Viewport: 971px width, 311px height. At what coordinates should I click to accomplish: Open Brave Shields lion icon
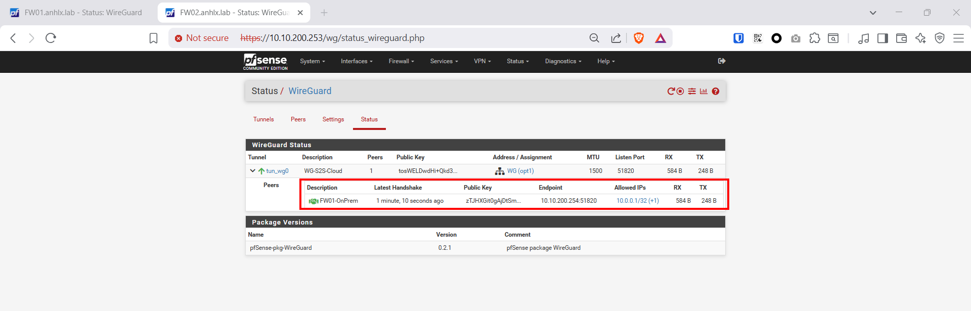click(639, 38)
